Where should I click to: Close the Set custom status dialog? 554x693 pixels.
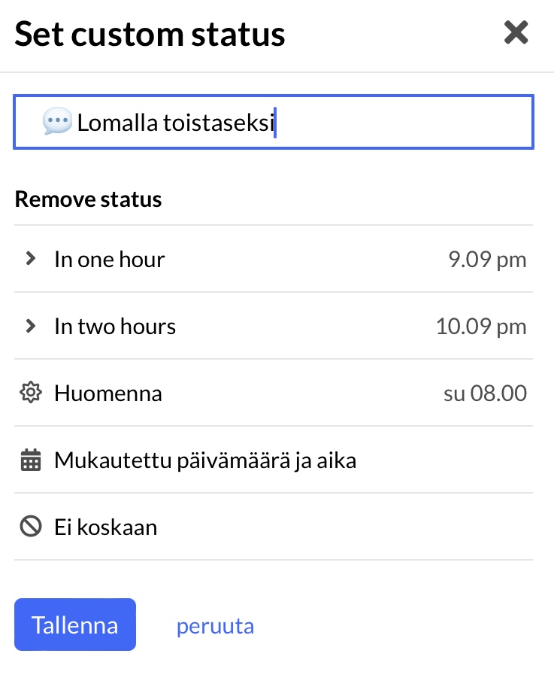tap(516, 33)
